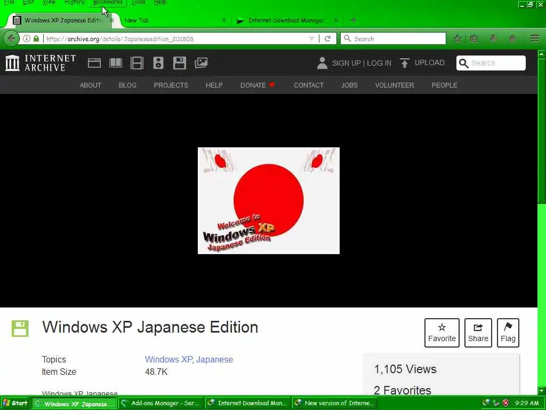Open the Tools menu
This screenshot has height=410, width=546.
(139, 2)
